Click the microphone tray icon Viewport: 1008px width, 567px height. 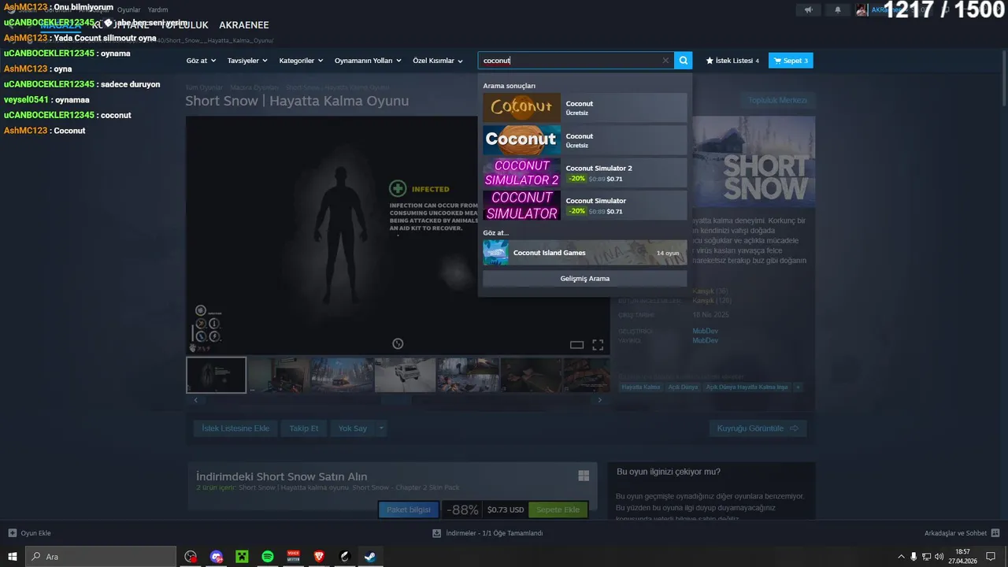point(913,557)
